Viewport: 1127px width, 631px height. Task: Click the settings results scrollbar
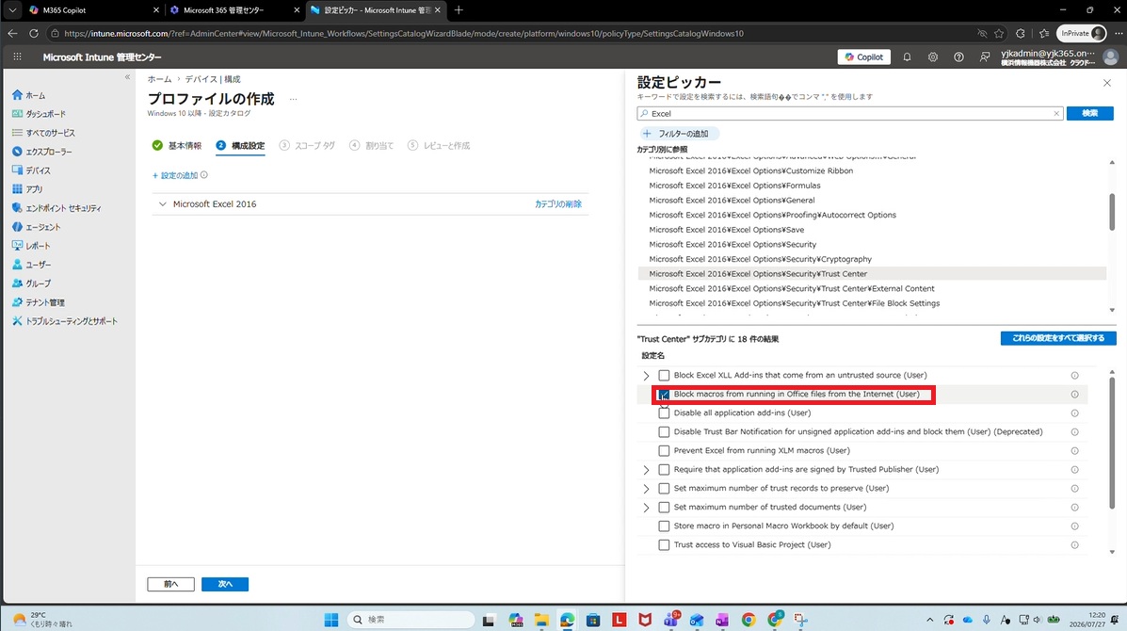coord(1112,442)
